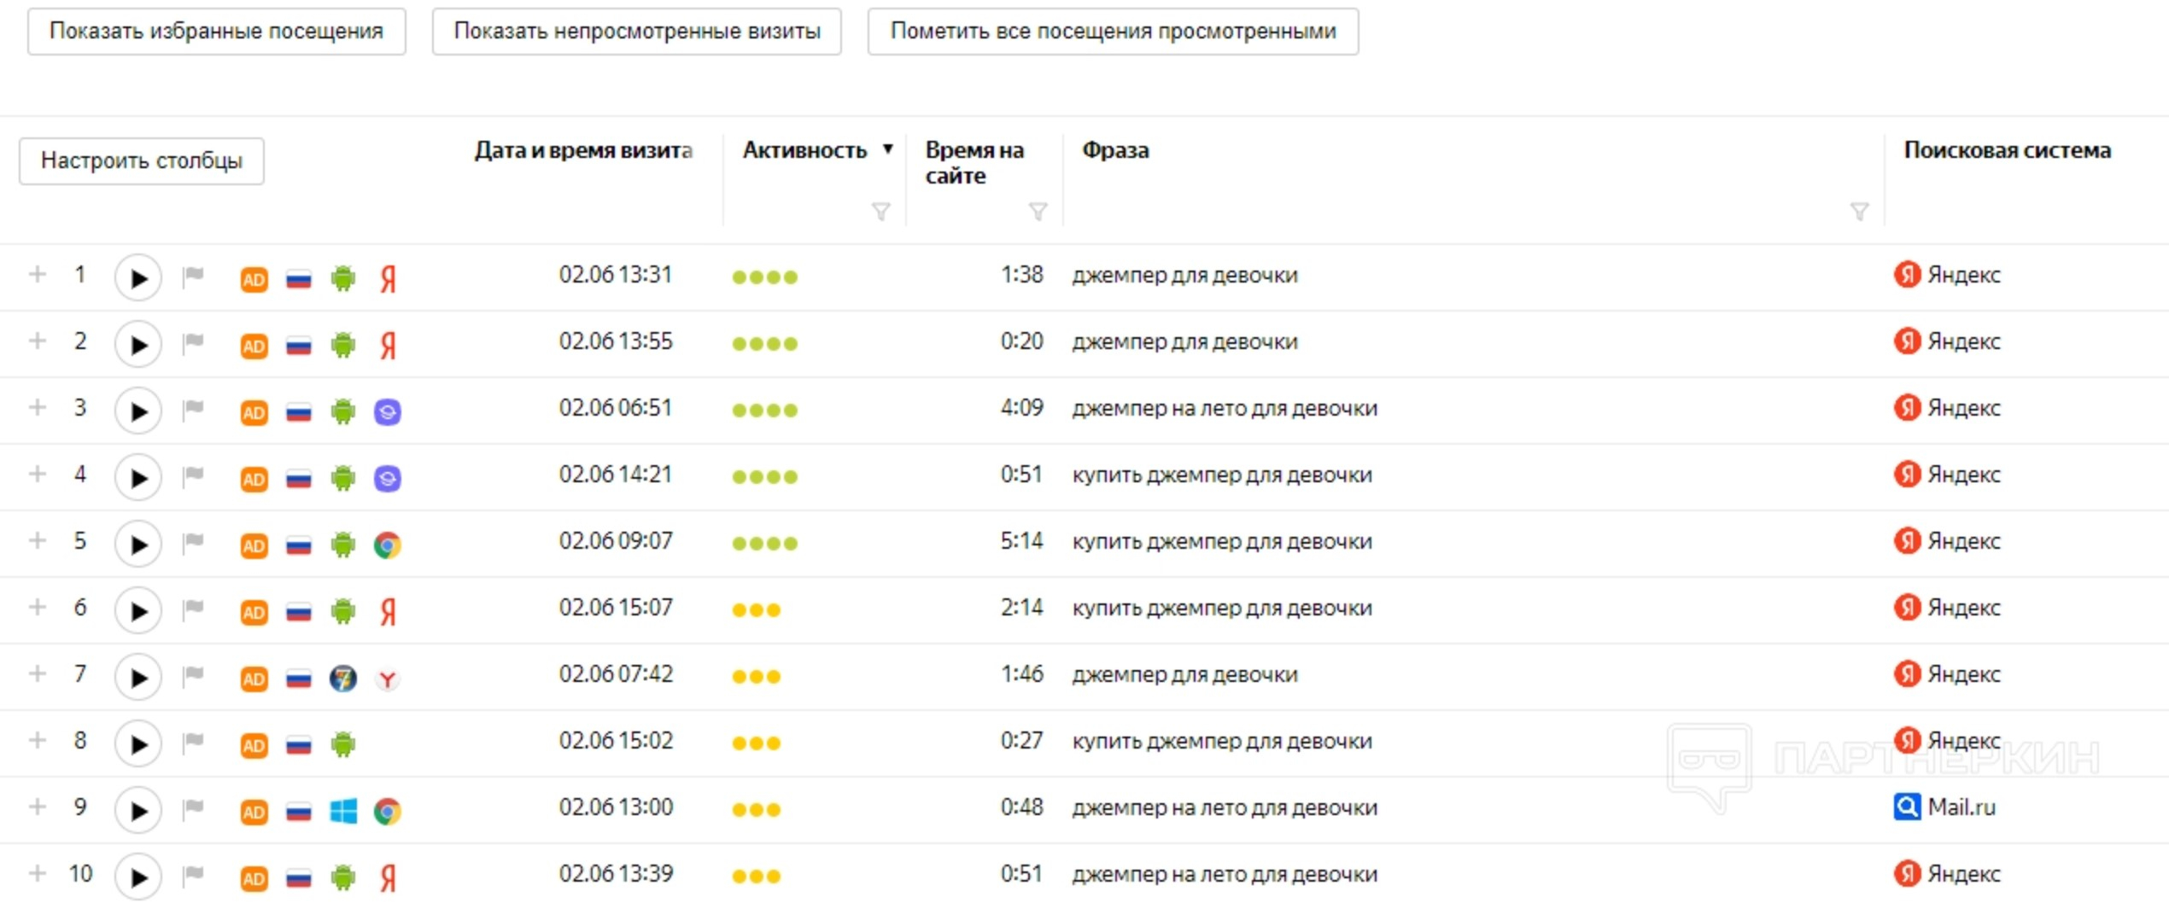This screenshot has height=903, width=2169.
Task: Flag visit 2 as favorite
Action: coord(193,342)
